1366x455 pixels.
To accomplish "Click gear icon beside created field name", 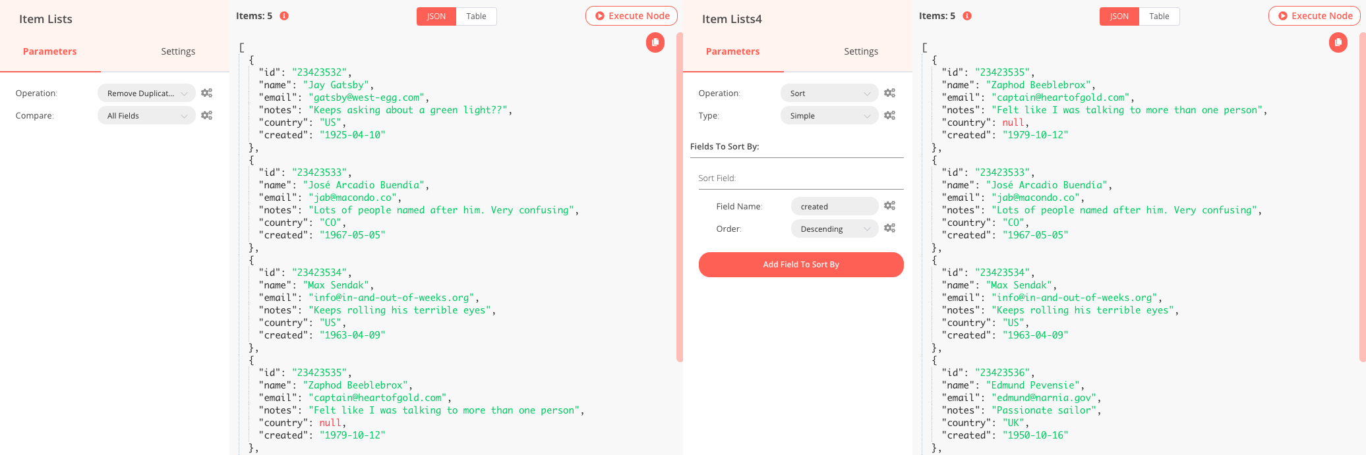I will pyautogui.click(x=889, y=206).
